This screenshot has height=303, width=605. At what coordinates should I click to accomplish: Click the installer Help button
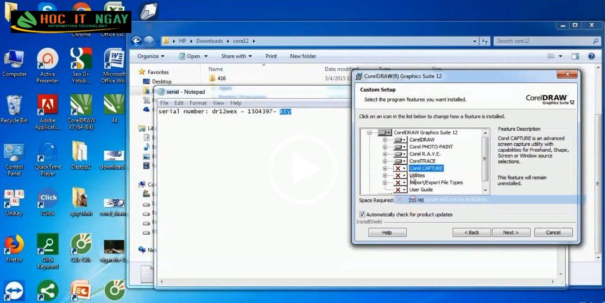pyautogui.click(x=387, y=232)
